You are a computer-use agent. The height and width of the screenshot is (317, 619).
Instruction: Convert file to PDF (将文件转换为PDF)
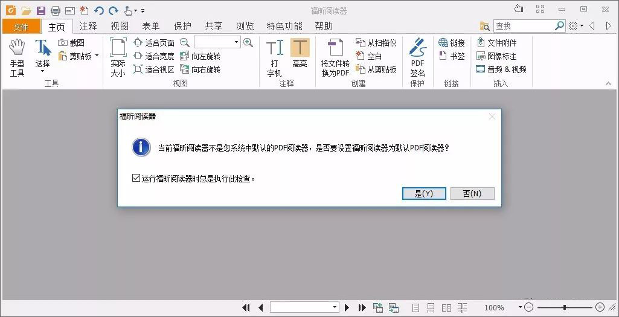click(335, 57)
